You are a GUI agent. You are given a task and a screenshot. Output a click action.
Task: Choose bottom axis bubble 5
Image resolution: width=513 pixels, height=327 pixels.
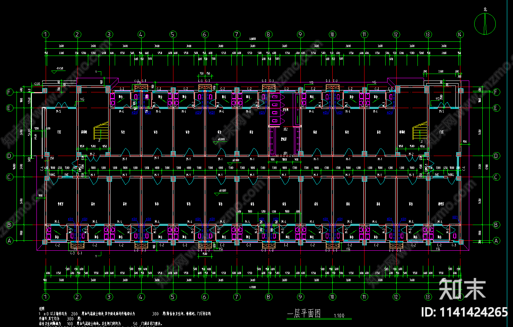[173, 297]
